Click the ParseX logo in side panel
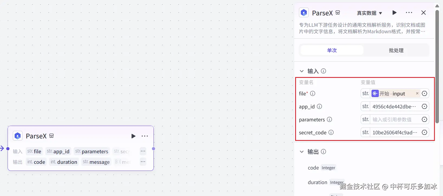The height and width of the screenshot is (196, 443). point(304,13)
